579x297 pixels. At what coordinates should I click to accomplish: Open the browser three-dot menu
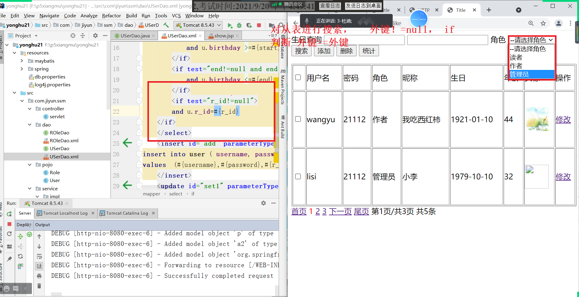(x=570, y=23)
